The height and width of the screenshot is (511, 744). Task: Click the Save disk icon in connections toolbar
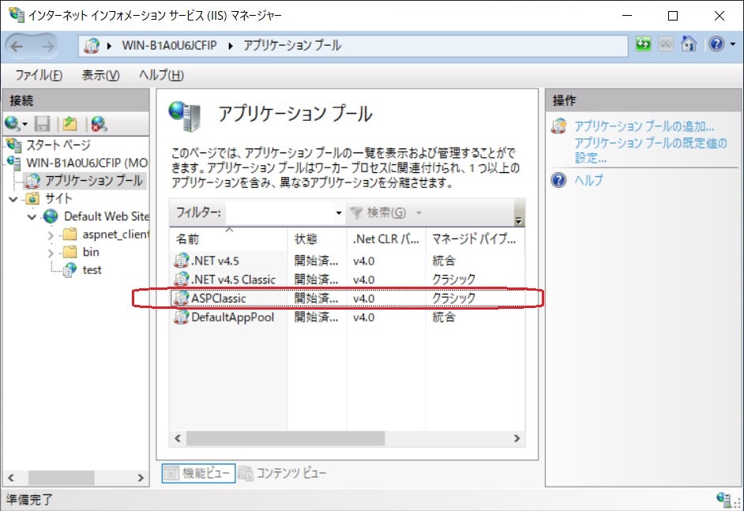click(42, 124)
